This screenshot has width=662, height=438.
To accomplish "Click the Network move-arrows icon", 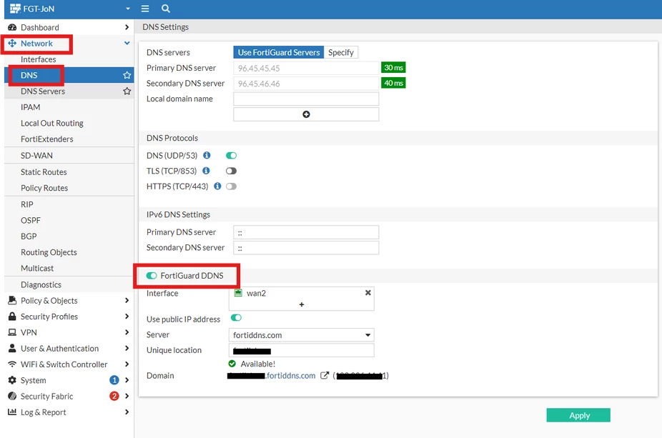I will (12, 44).
